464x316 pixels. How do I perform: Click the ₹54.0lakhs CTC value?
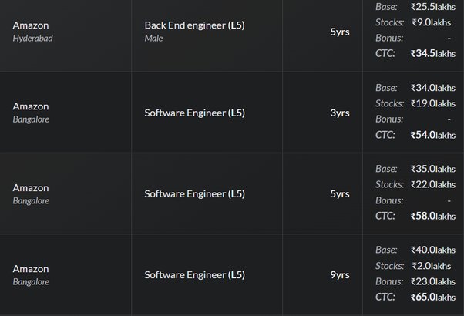(x=433, y=135)
